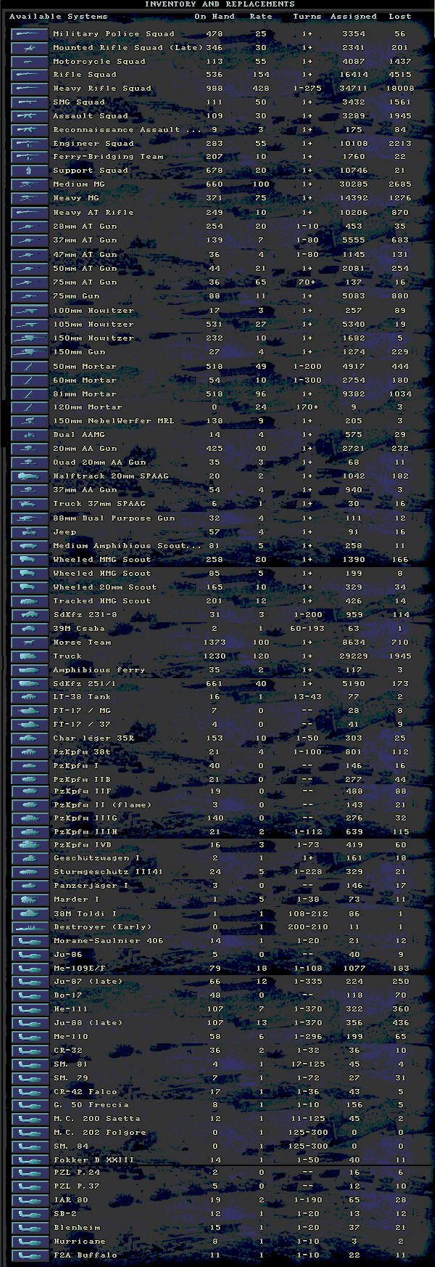Click the 'Char léger 35R' entry

point(94,738)
